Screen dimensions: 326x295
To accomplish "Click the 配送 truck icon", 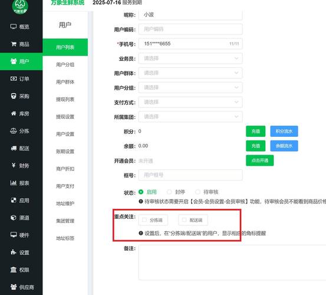I will (x=14, y=148).
